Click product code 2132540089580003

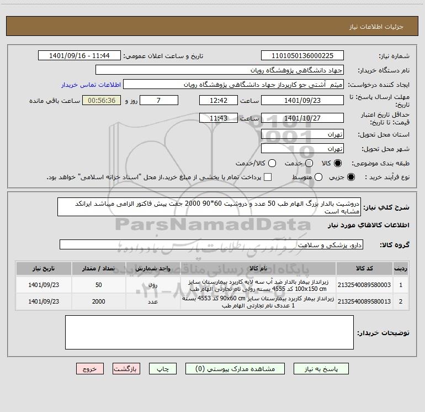[x=364, y=285]
